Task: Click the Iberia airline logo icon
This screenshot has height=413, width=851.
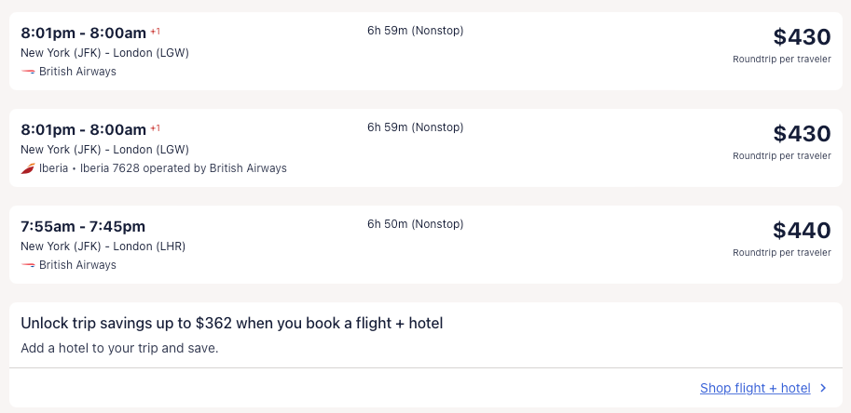Action: tap(28, 168)
